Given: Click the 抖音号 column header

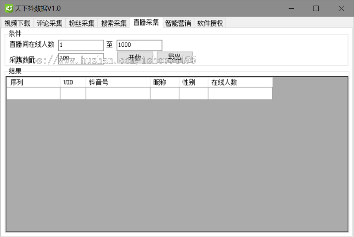Looking at the screenshot, I should [118, 82].
